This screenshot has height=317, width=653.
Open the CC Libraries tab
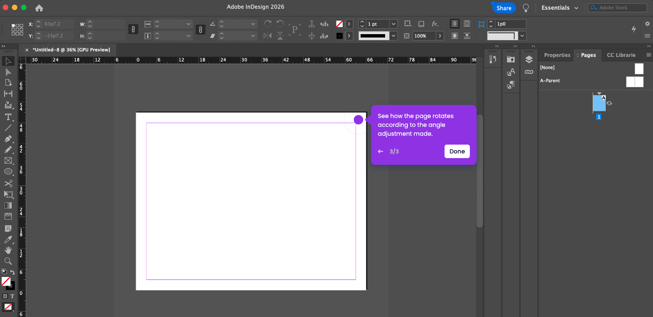[621, 55]
